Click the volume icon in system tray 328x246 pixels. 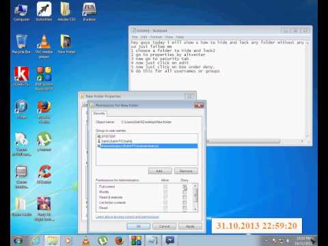point(288,241)
